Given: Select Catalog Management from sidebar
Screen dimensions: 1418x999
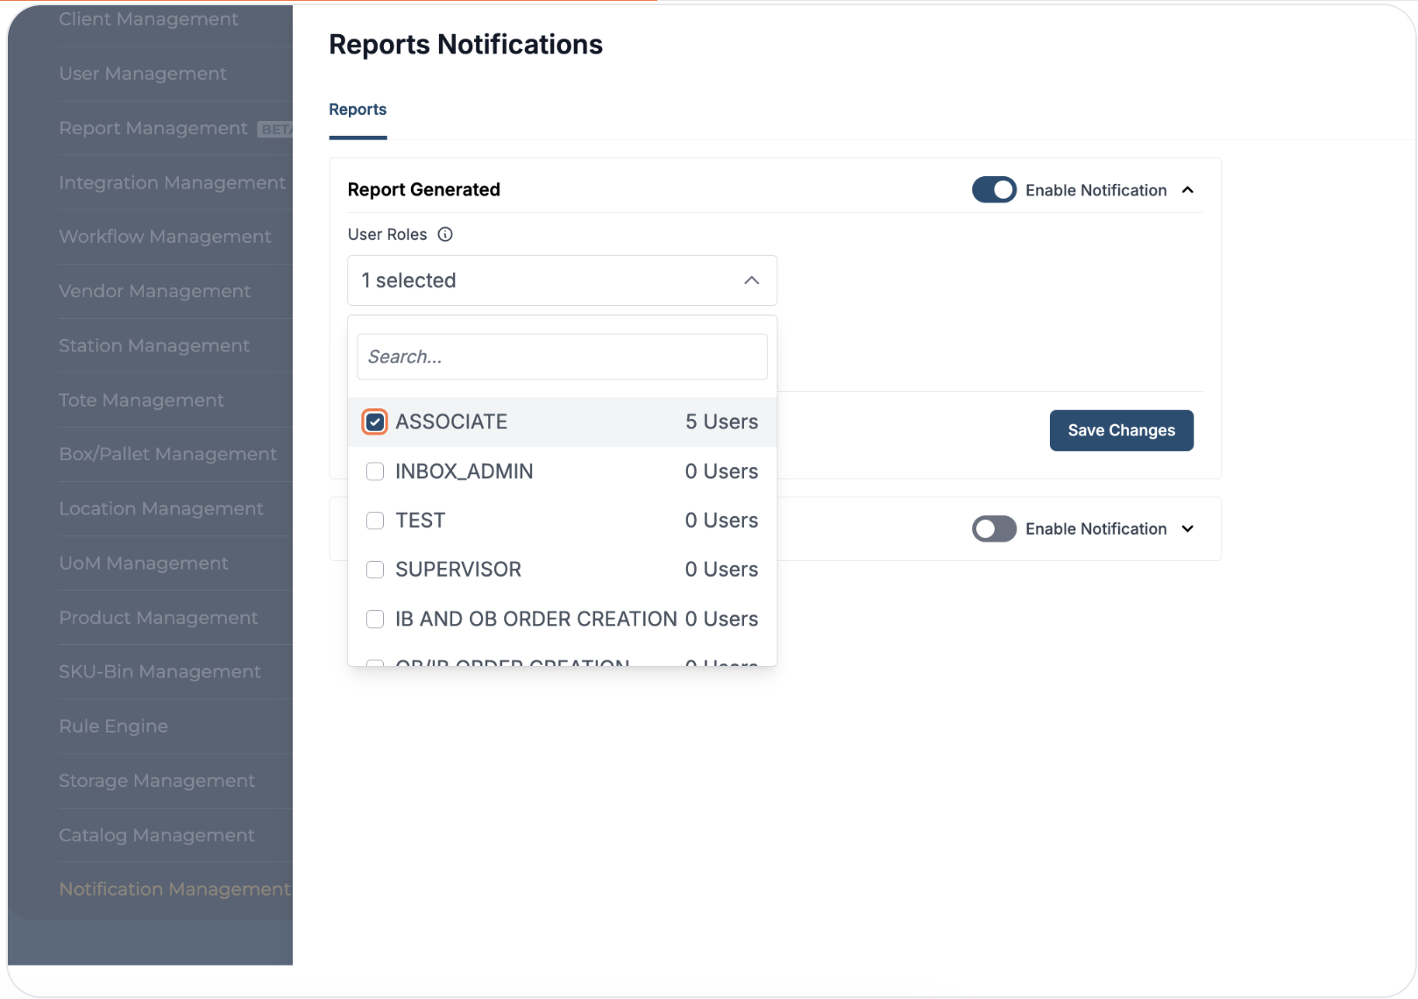Looking at the screenshot, I should coord(157,836).
